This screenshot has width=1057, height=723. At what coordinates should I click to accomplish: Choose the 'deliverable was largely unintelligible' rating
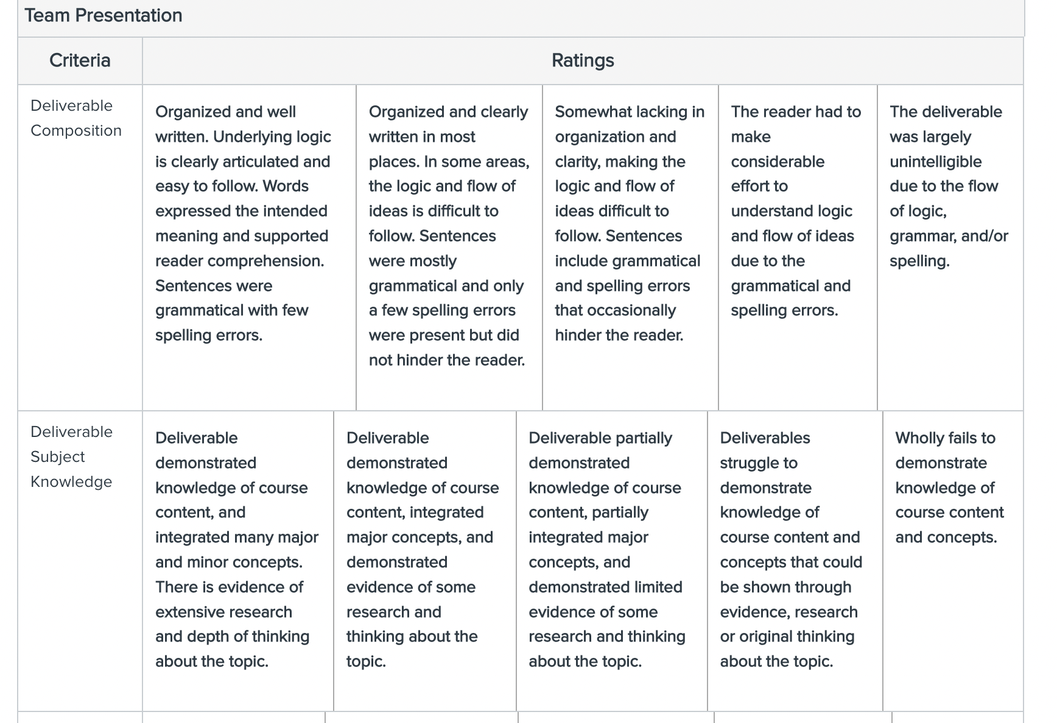pos(950,247)
